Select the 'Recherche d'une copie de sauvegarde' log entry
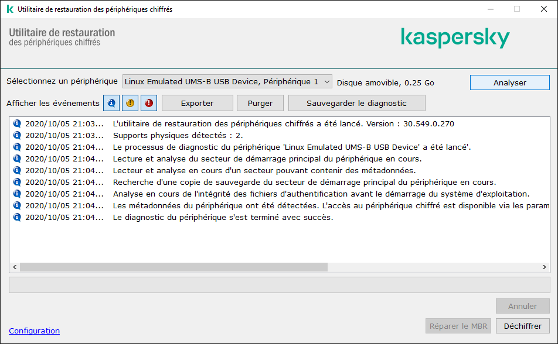The height and width of the screenshot is (344, 558). (x=304, y=182)
